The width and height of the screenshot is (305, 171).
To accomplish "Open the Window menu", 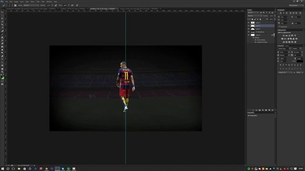I will pos(49,1).
